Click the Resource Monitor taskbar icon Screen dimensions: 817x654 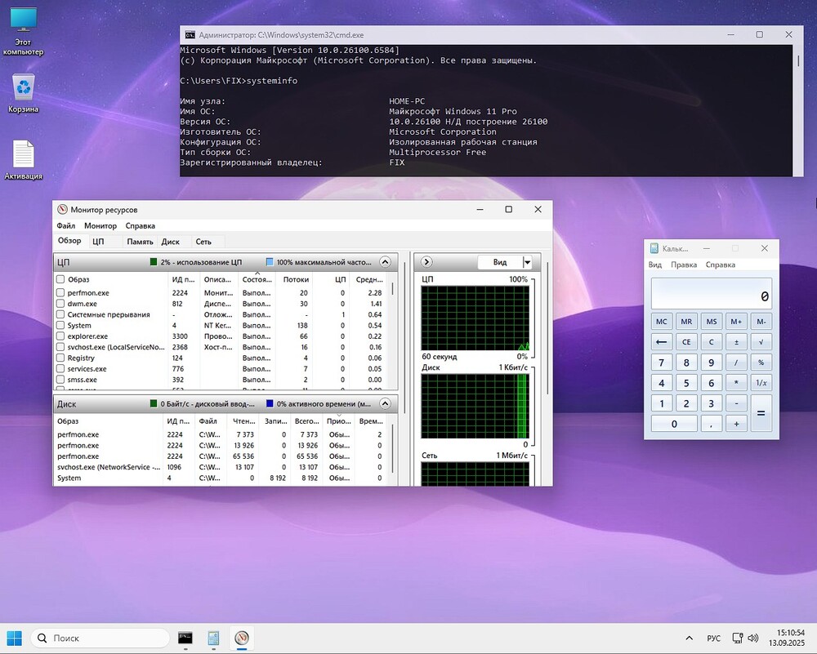(x=241, y=638)
